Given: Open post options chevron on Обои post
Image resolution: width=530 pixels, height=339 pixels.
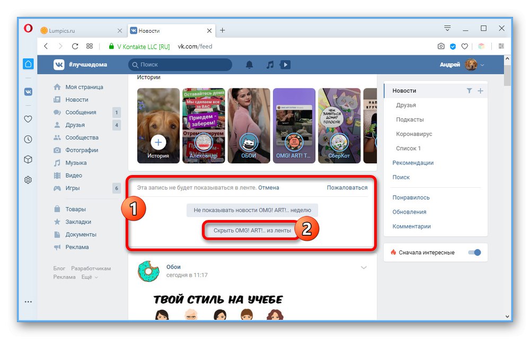Looking at the screenshot, I should click(364, 268).
